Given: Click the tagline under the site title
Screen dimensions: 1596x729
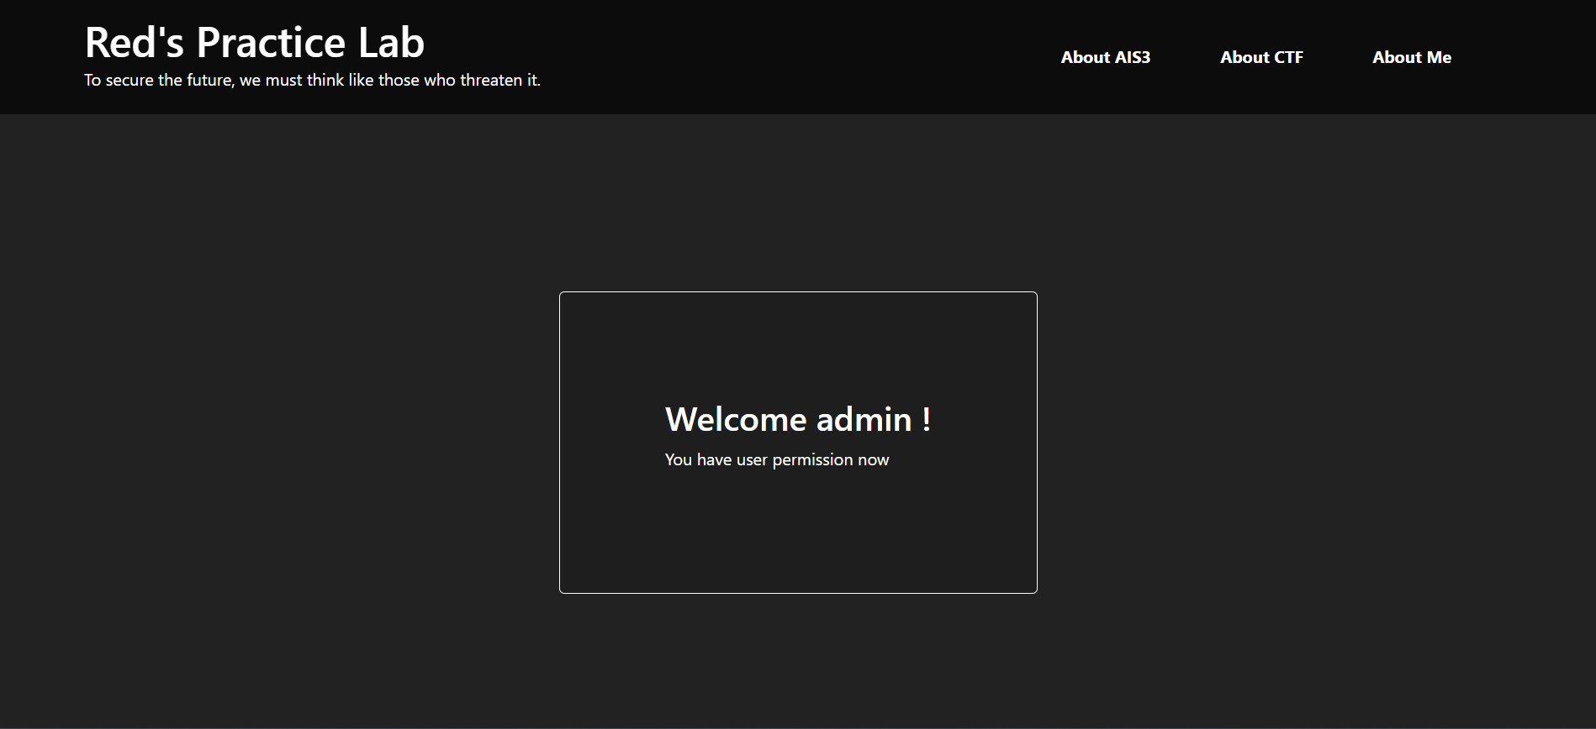Looking at the screenshot, I should [312, 81].
